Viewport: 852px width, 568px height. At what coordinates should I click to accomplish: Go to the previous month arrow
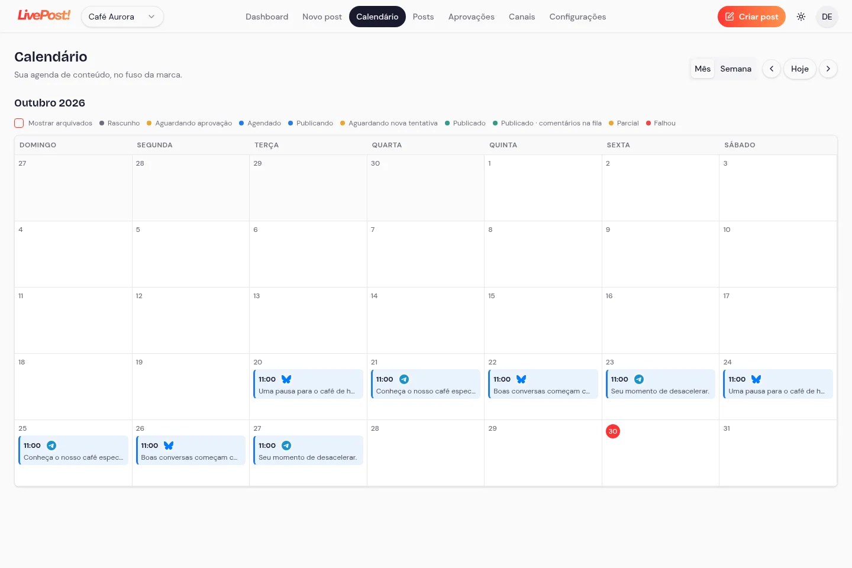click(x=772, y=69)
